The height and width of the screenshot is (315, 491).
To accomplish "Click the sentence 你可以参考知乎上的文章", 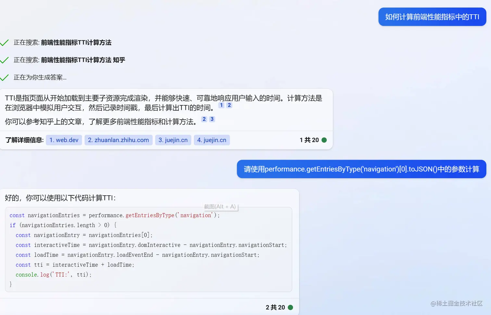I will [x=101, y=122].
